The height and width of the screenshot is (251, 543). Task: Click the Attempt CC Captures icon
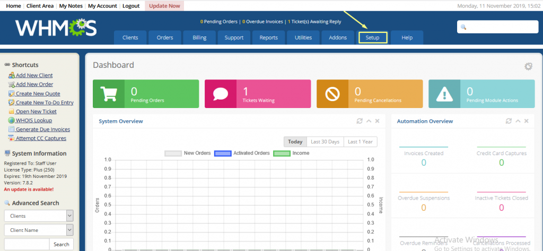11,138
